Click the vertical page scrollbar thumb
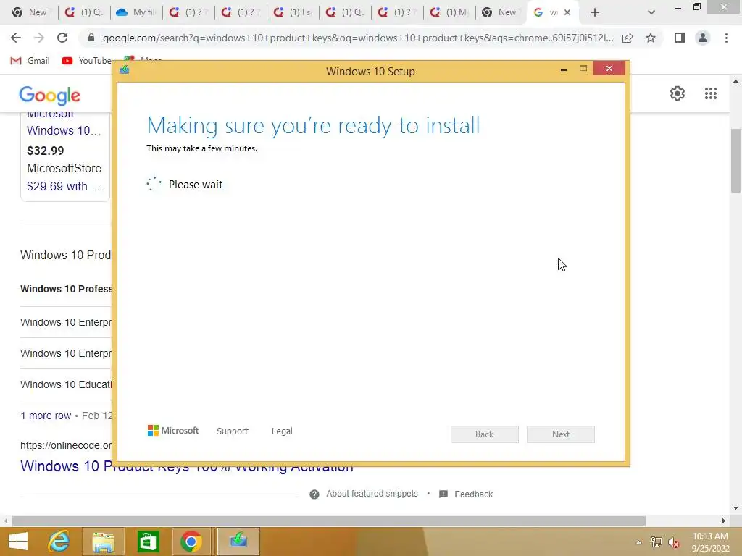Image resolution: width=742 pixels, height=556 pixels. [x=735, y=161]
